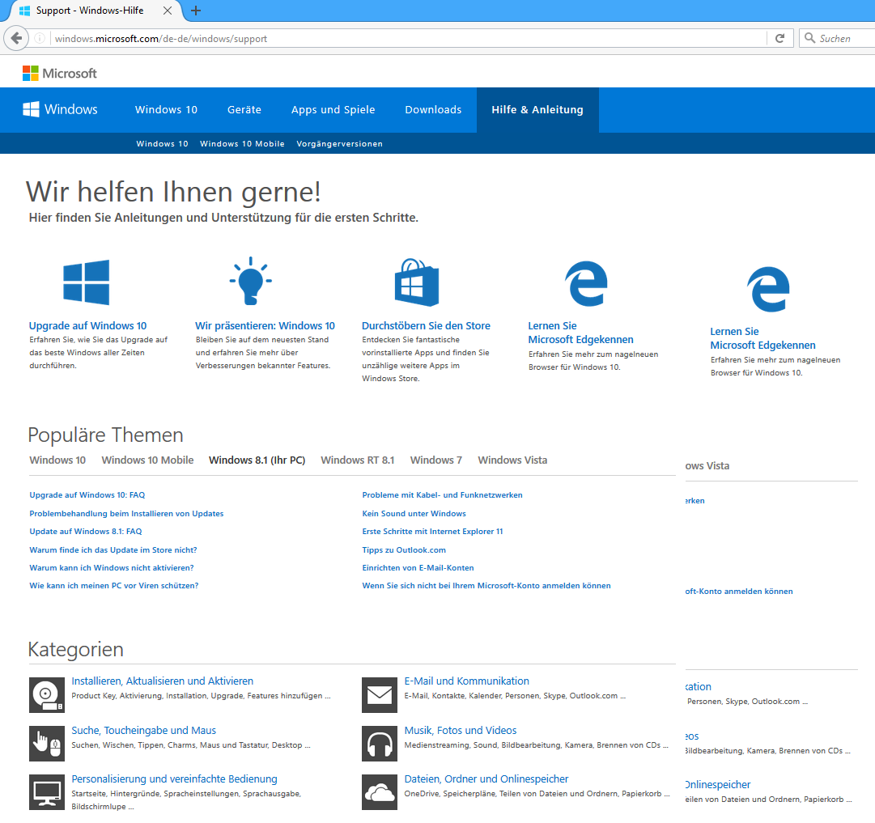Open Wir präsentieren: Windows 10 link
The image size is (875, 823).
point(265,325)
